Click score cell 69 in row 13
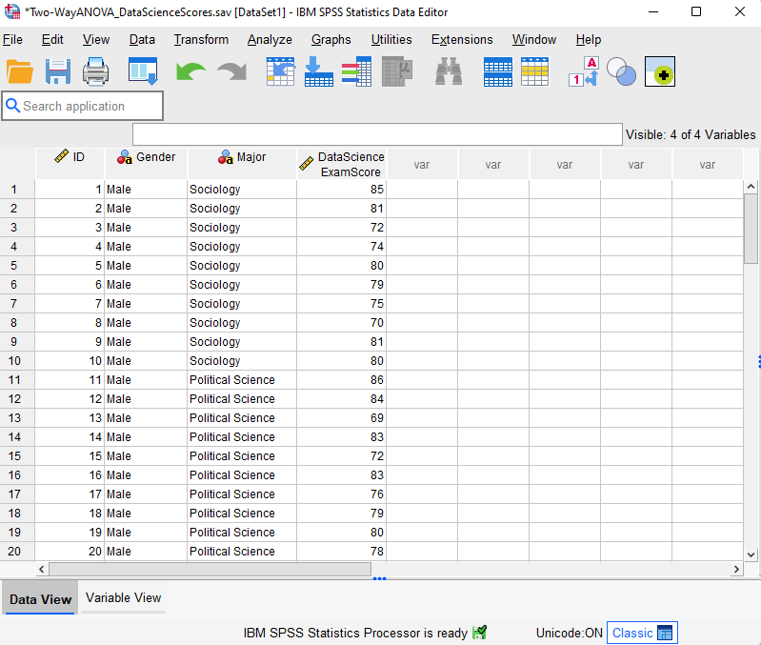Image resolution: width=761 pixels, height=645 pixels. [x=342, y=418]
